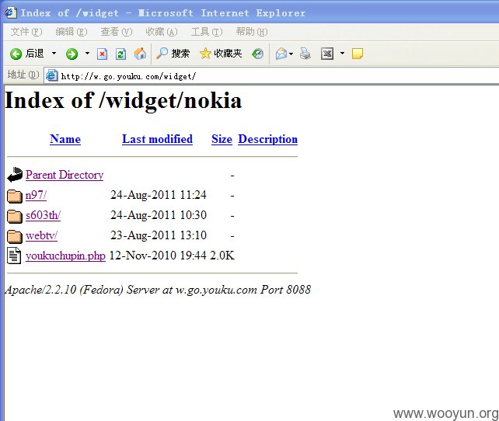Open the 收藏(A) Favorites menu

[162, 32]
